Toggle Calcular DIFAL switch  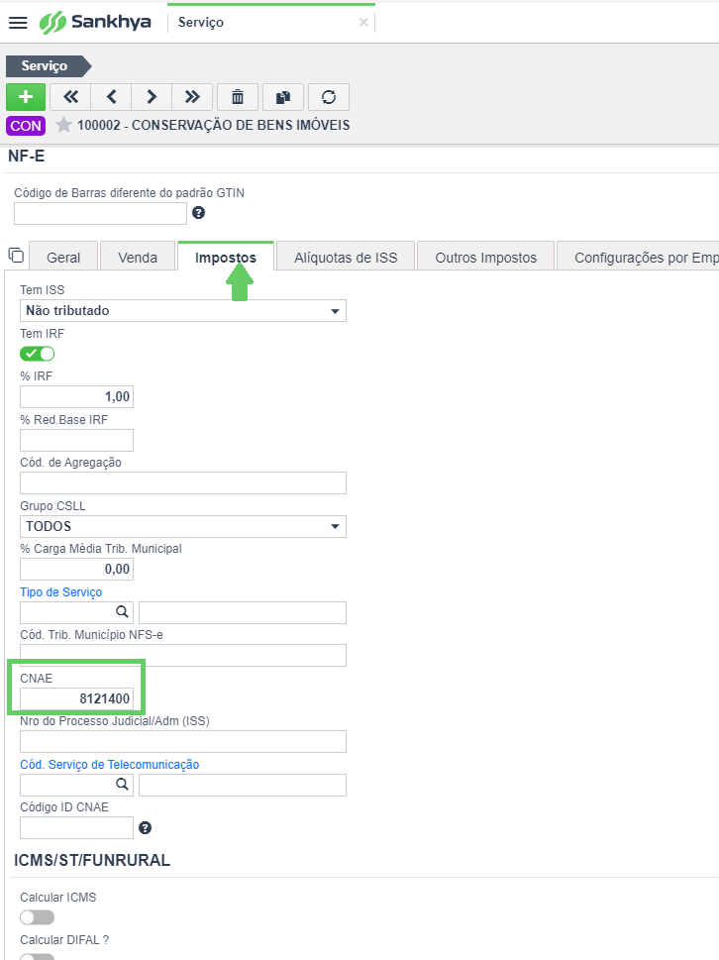point(38,956)
